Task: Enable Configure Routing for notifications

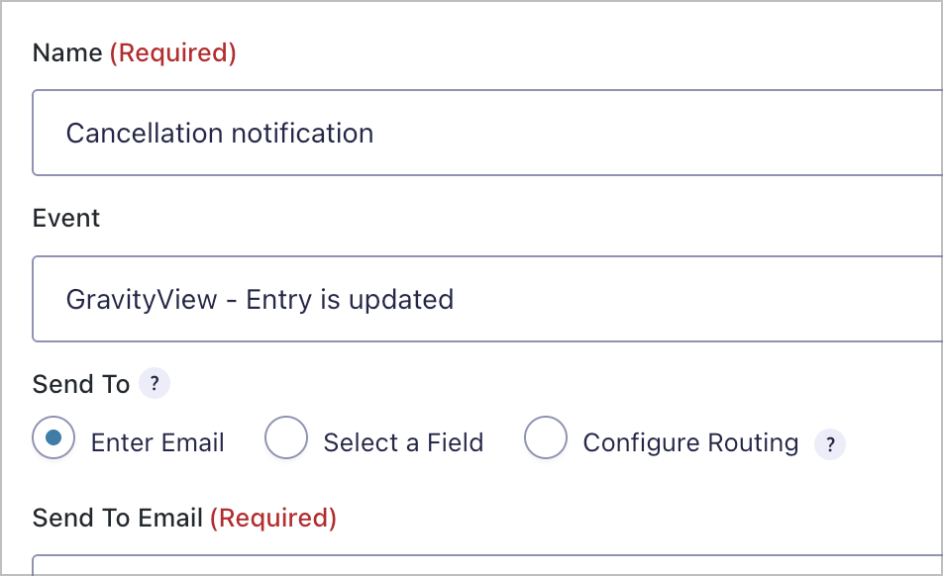Action: (x=546, y=438)
